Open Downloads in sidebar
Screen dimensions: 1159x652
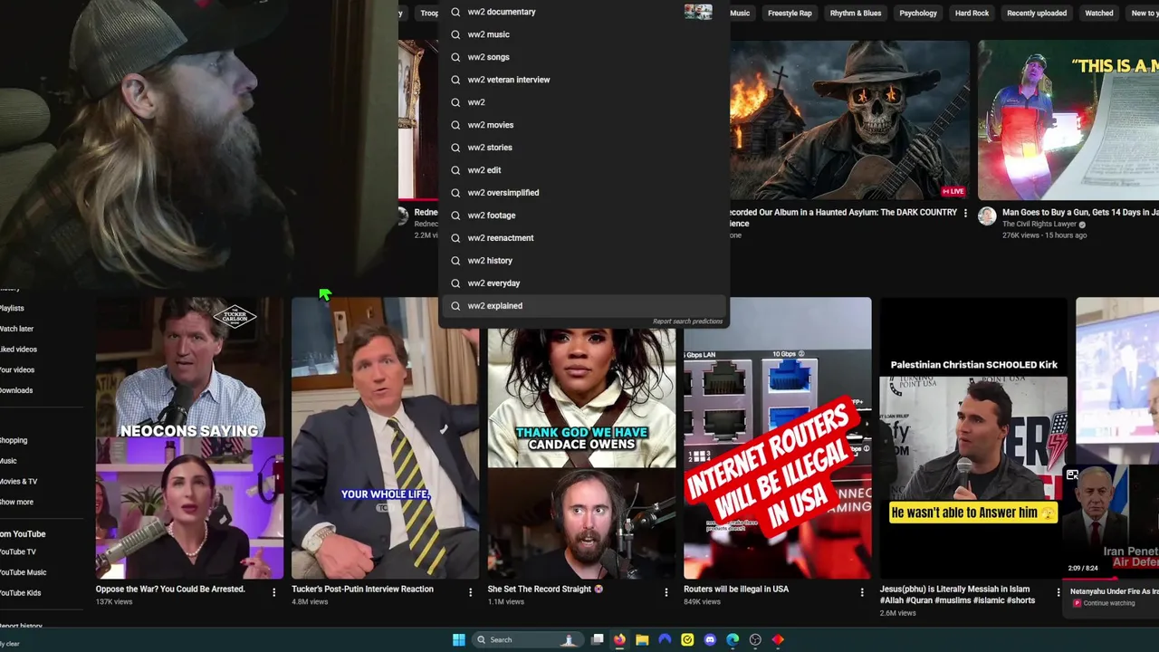[16, 390]
